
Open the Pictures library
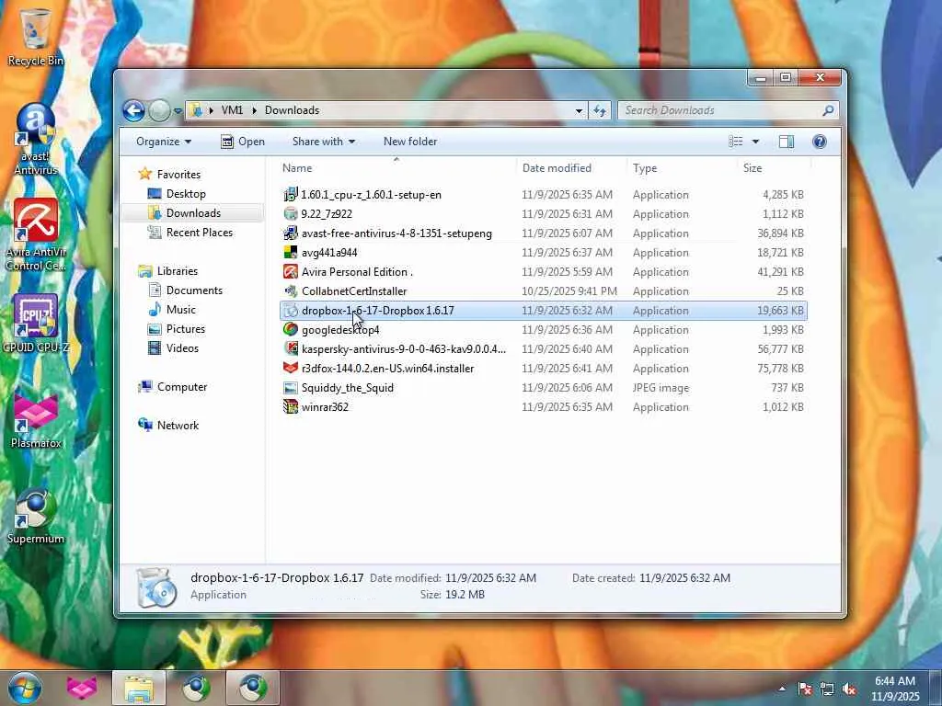tap(185, 329)
